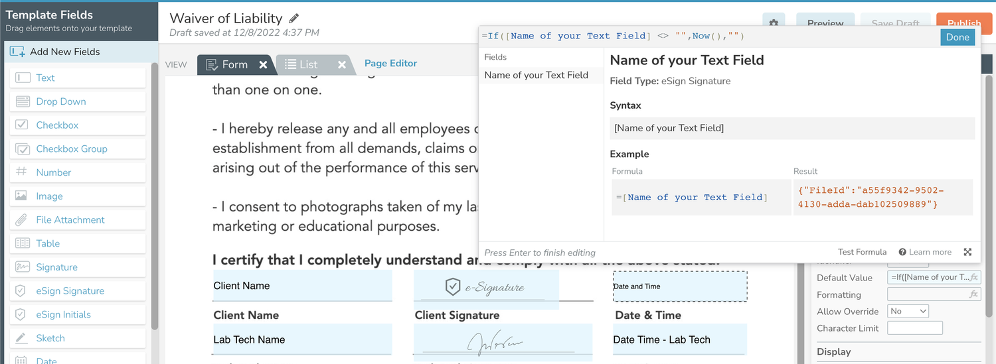Add a Drop Down field

(78, 101)
